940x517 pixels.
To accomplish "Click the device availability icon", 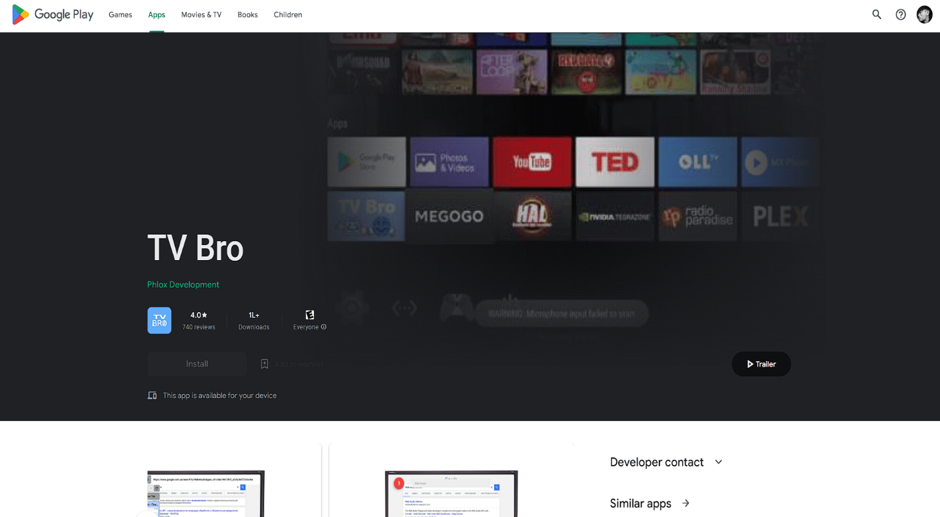I will 152,395.
